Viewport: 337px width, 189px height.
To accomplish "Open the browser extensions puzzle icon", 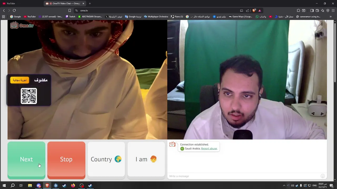I will coord(298,10).
